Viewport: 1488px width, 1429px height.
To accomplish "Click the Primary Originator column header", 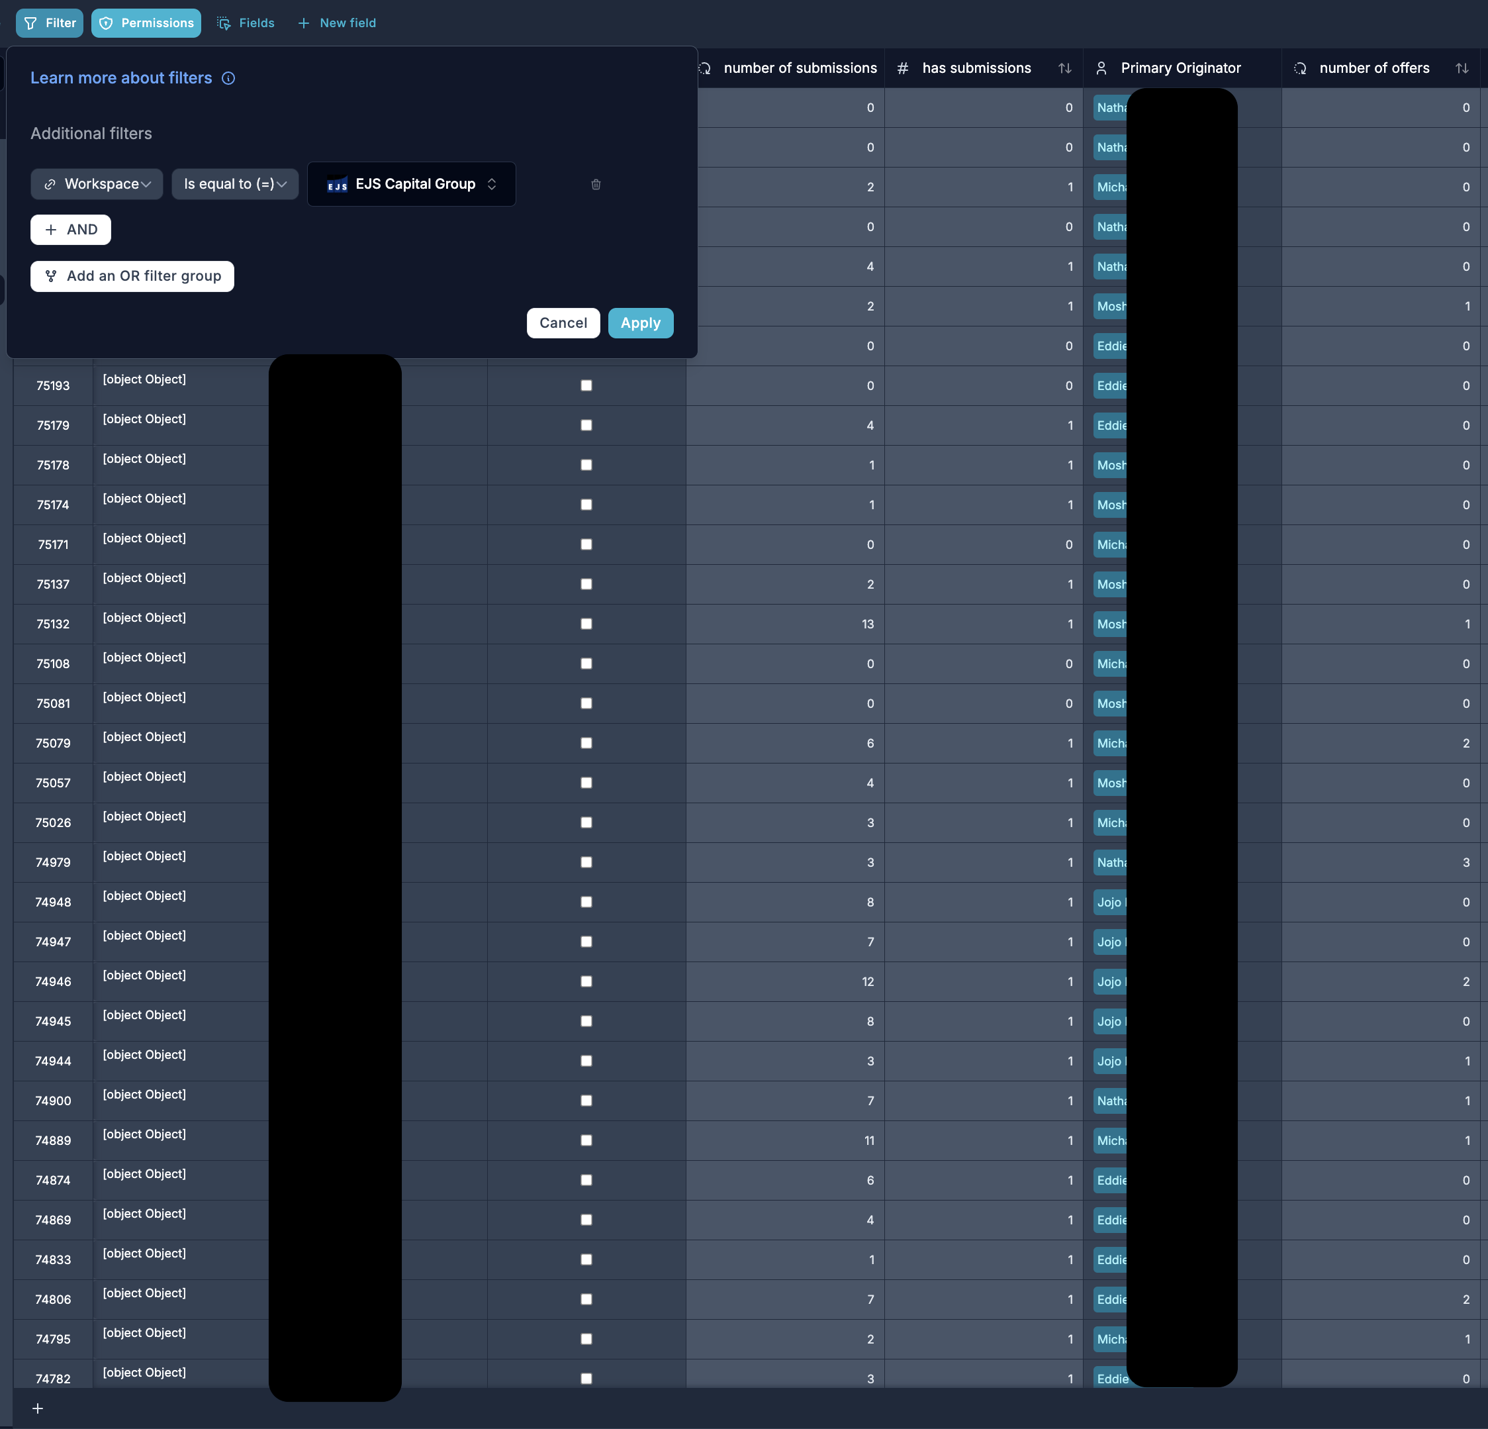I will tap(1180, 68).
